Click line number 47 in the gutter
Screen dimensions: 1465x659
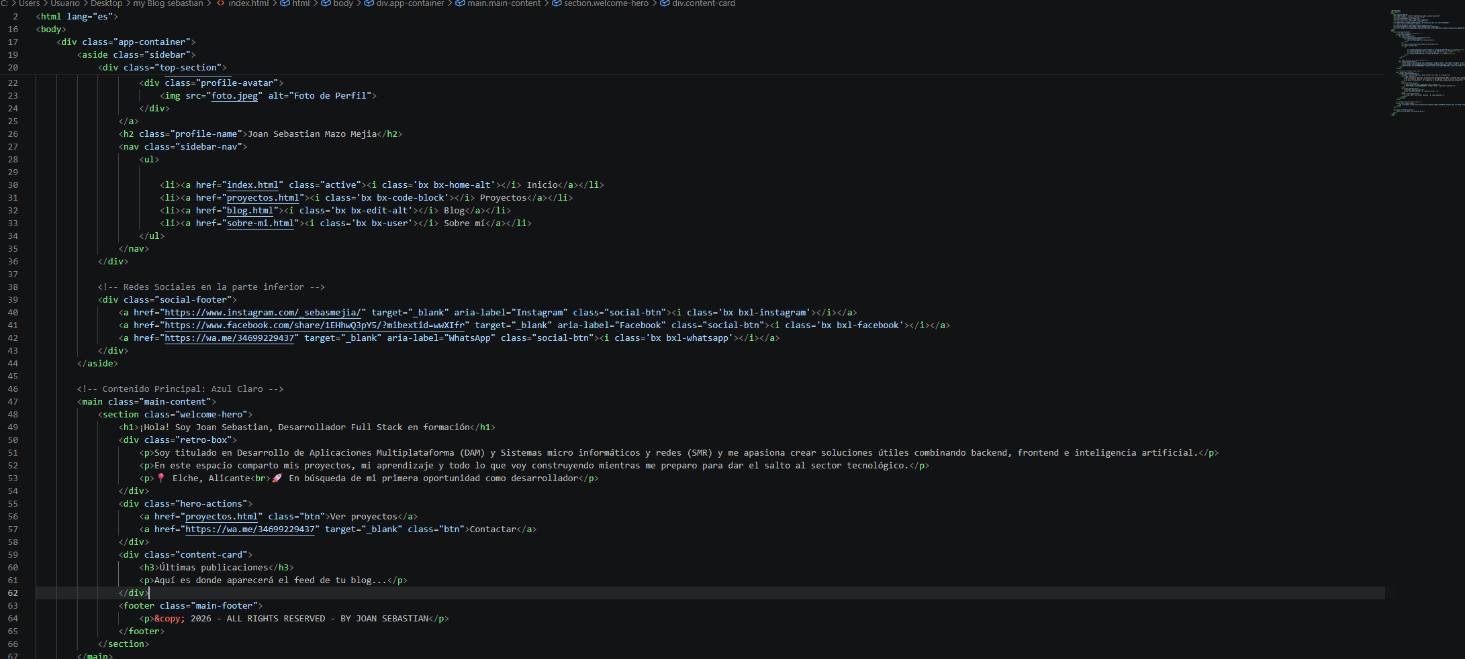pyautogui.click(x=13, y=402)
